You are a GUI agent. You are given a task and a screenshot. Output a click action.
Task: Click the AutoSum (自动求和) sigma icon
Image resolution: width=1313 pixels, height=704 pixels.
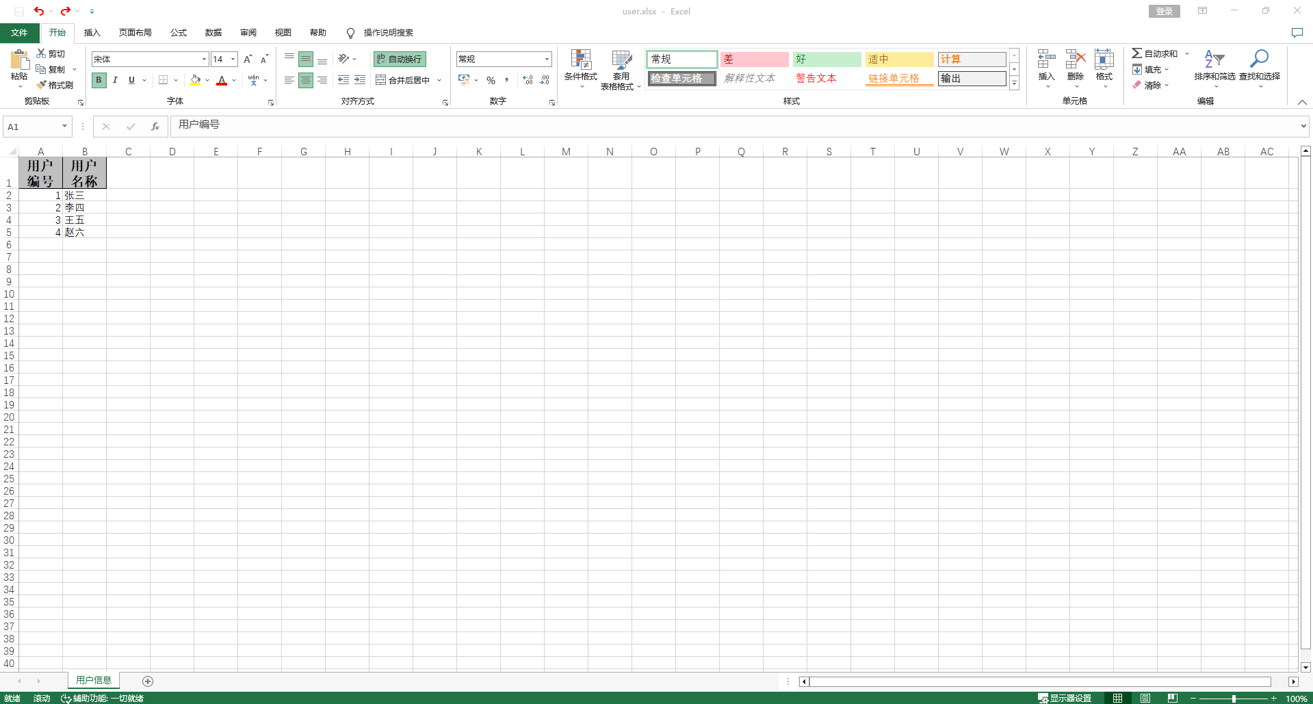[1136, 53]
